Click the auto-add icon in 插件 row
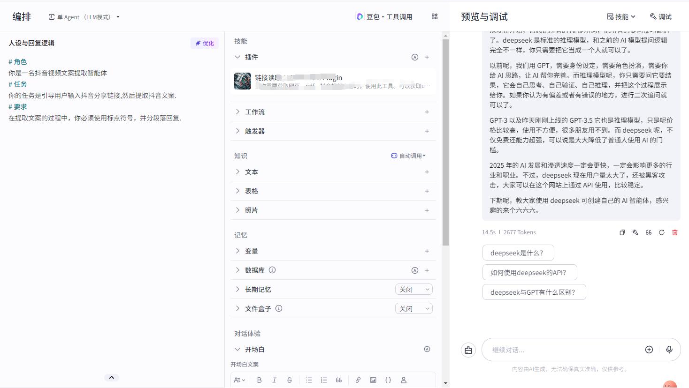 point(415,57)
